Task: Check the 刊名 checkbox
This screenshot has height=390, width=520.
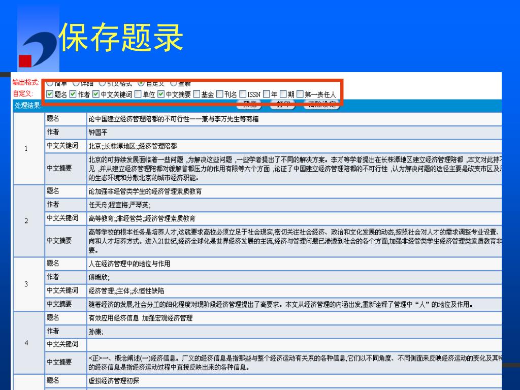Action: (x=219, y=94)
